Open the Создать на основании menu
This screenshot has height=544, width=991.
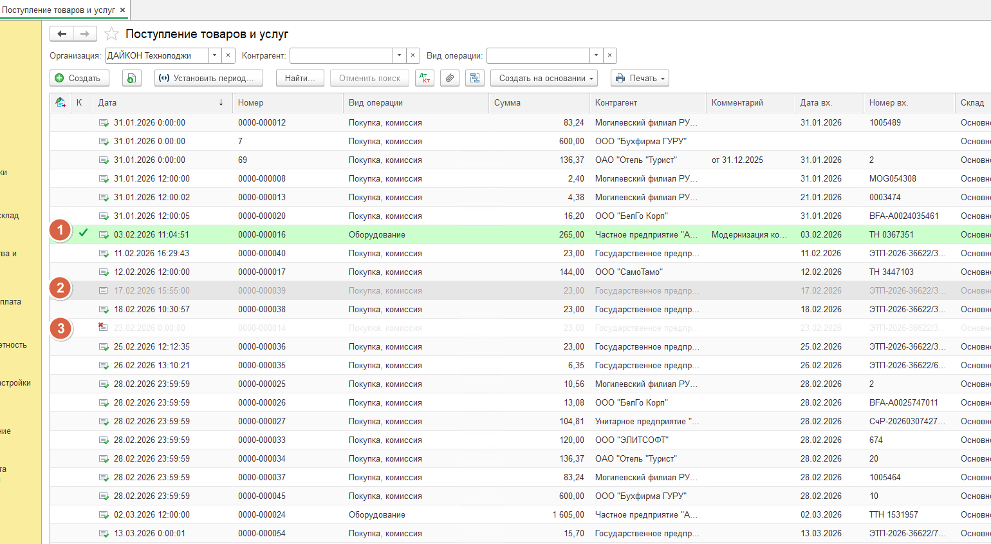(x=544, y=78)
